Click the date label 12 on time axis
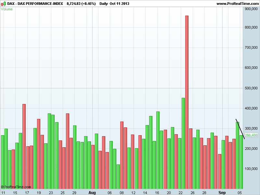260x195 pixels. [x=133, y=193]
